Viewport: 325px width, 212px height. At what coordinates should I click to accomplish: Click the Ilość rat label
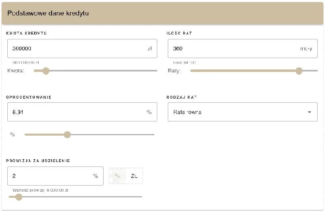coord(179,33)
